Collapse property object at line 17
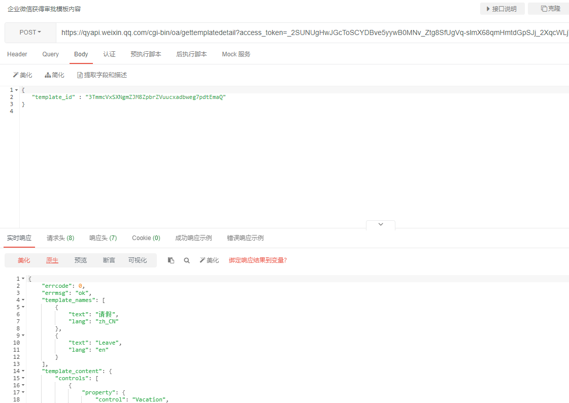 coord(23,392)
